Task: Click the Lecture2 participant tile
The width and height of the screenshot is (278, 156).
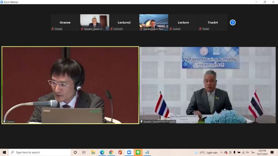Action: tap(124, 23)
